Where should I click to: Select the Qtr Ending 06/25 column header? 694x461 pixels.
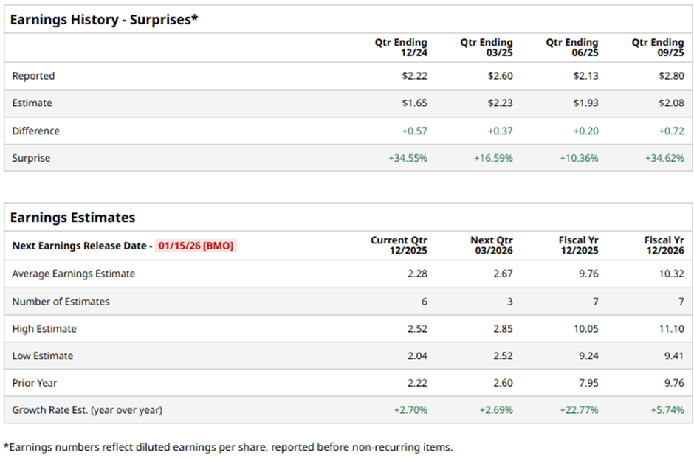[x=572, y=48]
